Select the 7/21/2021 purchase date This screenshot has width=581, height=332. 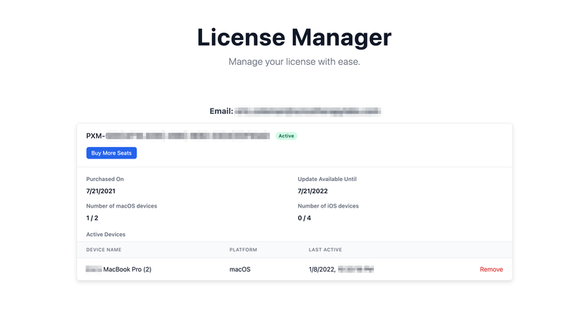pos(101,191)
